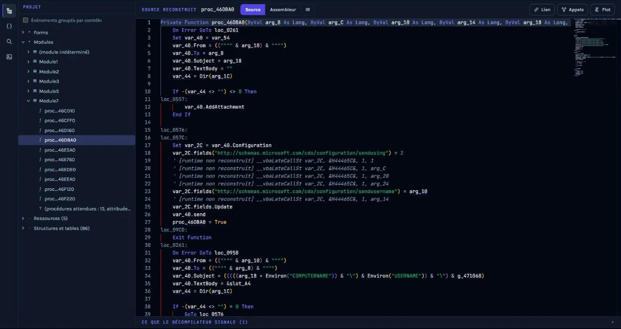621x329 pixels.
Task: Switch to the IR tab
Action: click(308, 9)
